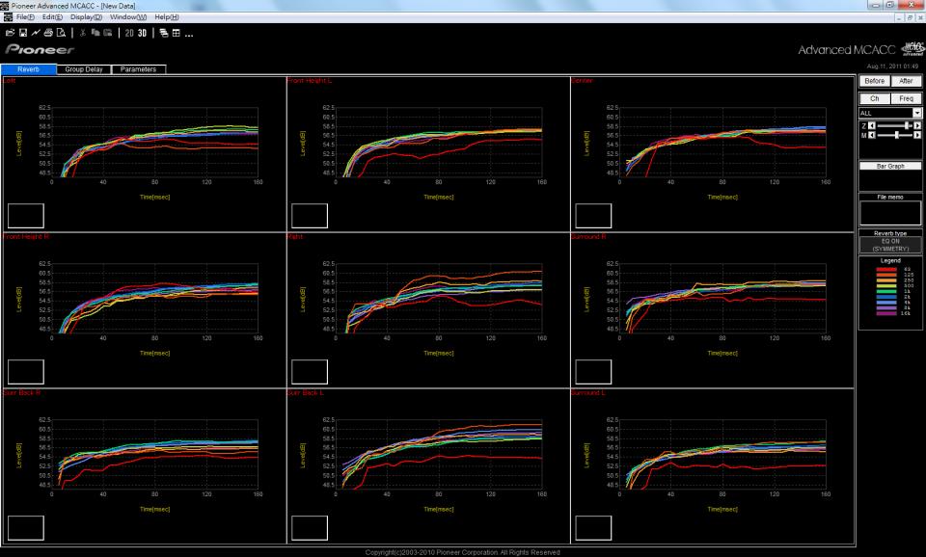Click left arrow of the M slider
This screenshot has width=926, height=557.
[872, 135]
